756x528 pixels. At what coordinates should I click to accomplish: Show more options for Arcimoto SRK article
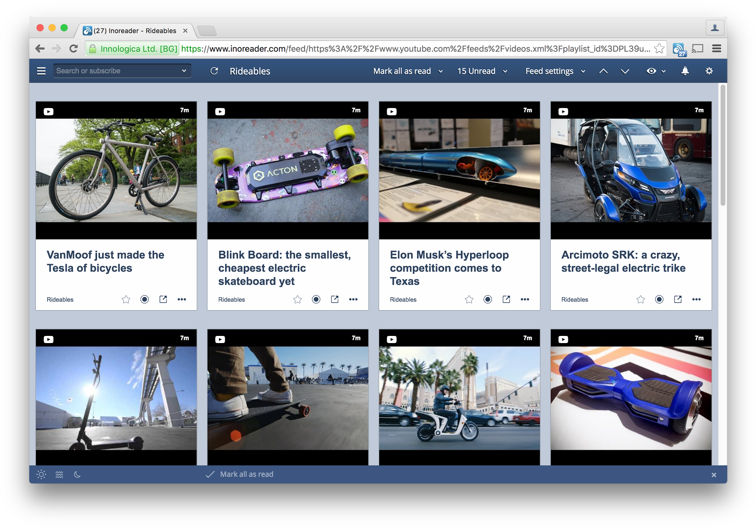[x=697, y=299]
